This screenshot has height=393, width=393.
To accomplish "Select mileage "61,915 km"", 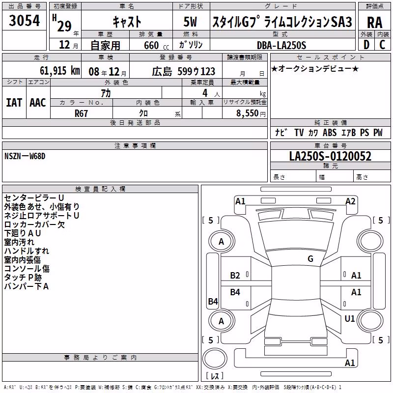I will 59,70.
